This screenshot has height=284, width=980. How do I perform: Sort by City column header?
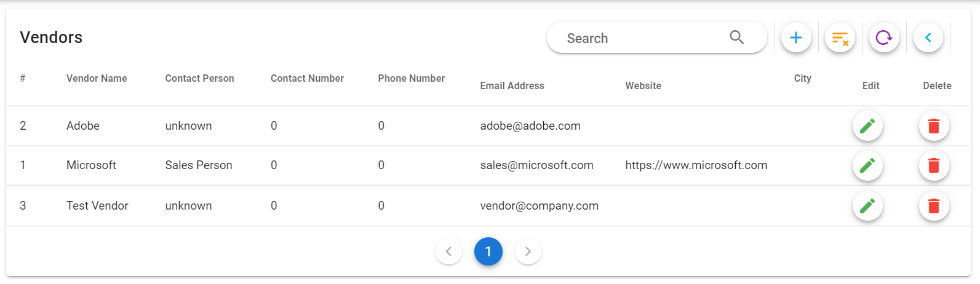tap(802, 79)
